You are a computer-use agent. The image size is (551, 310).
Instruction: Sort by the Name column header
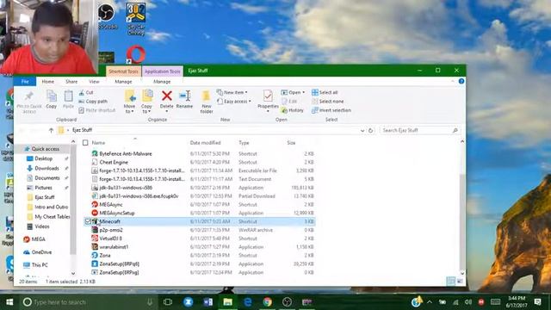98,143
